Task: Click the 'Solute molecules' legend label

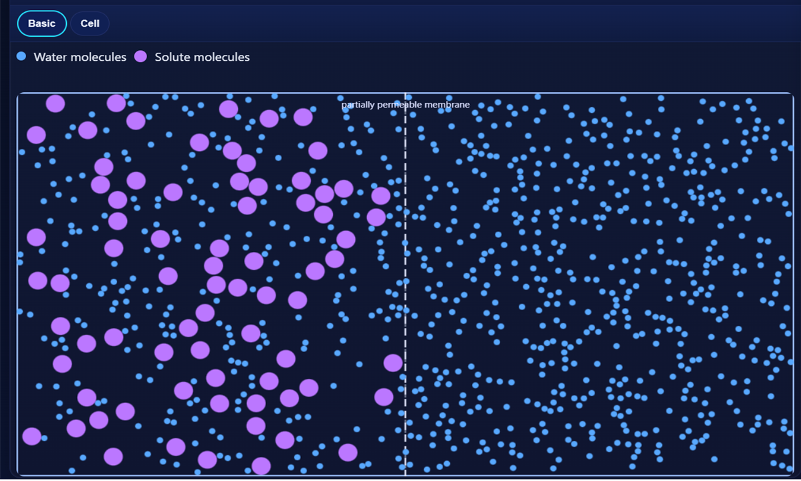Action: pos(201,57)
